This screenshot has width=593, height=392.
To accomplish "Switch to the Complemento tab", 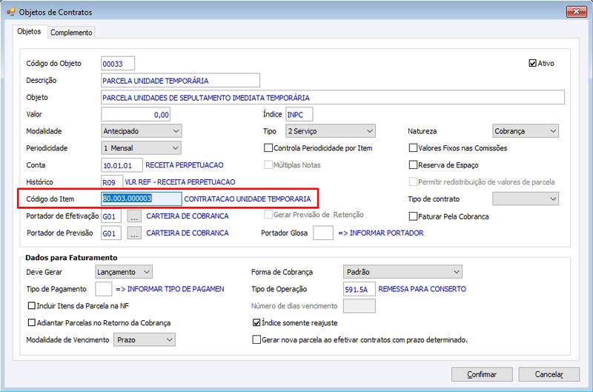I will click(71, 33).
